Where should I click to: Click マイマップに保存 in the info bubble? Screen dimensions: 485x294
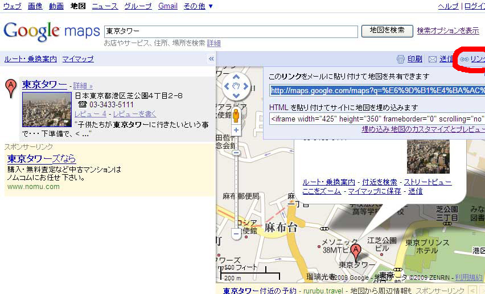point(375,191)
